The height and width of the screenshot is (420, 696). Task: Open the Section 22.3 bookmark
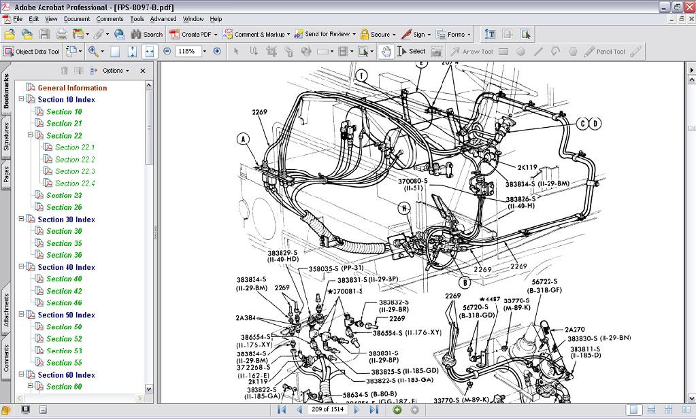[x=75, y=171]
